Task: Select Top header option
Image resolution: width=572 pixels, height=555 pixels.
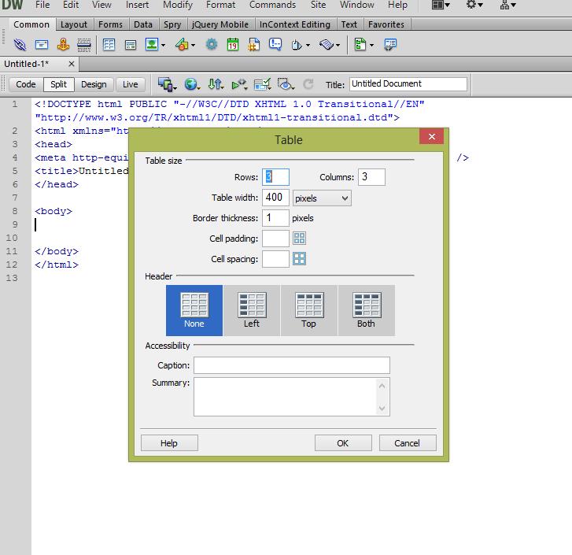Action: point(309,310)
